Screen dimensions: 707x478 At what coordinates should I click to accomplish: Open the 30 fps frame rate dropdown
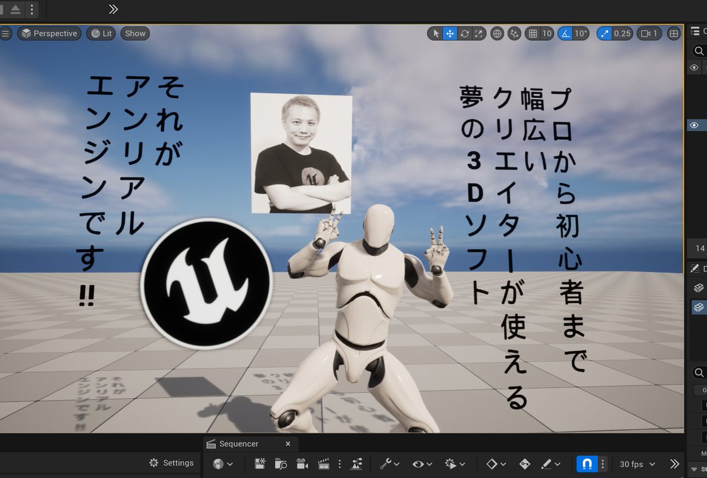[x=636, y=464]
